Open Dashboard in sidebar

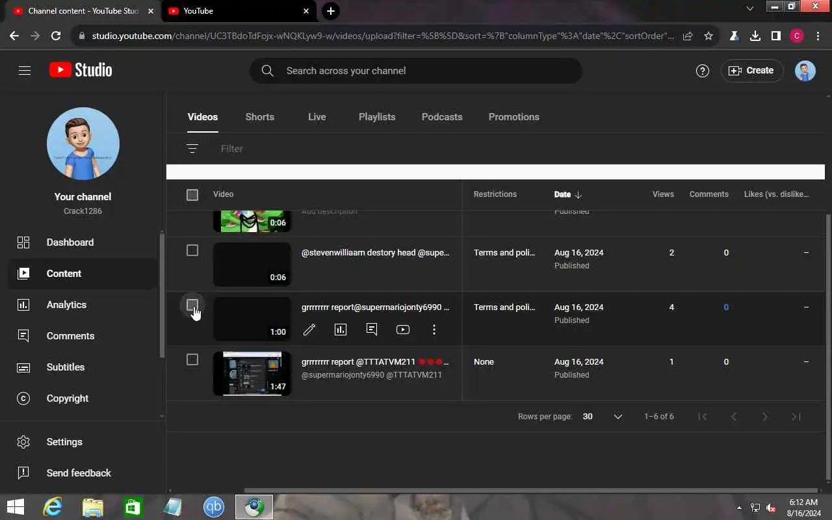click(83, 242)
